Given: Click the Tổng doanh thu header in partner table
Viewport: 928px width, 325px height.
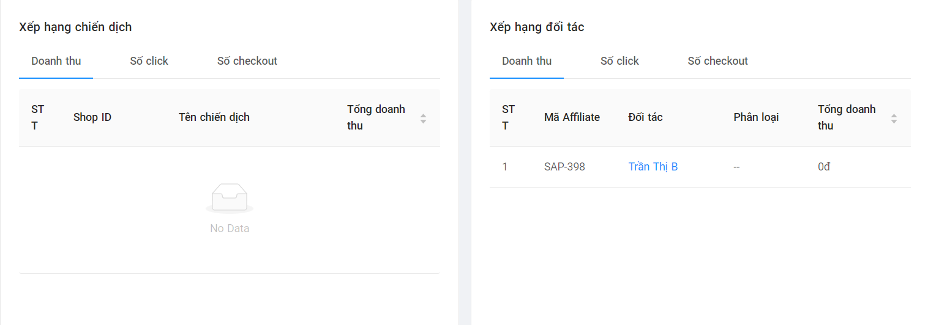Looking at the screenshot, I should click(847, 117).
